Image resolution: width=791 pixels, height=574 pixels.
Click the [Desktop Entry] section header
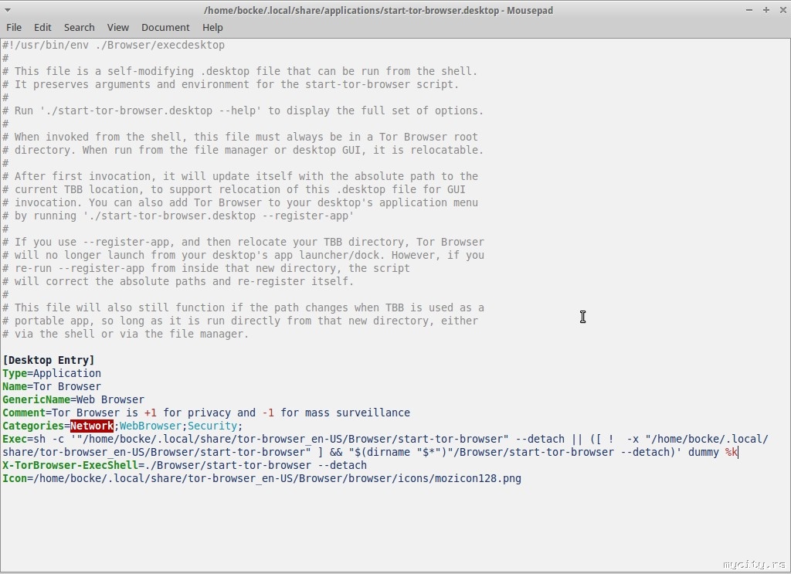coord(49,360)
